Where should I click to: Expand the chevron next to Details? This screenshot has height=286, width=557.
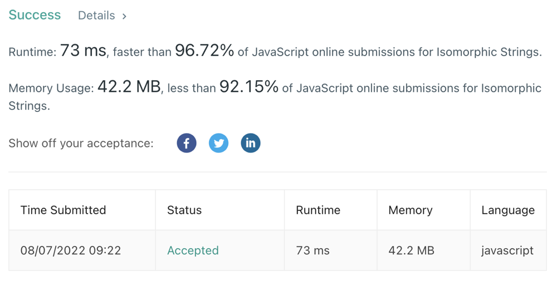pos(124,16)
